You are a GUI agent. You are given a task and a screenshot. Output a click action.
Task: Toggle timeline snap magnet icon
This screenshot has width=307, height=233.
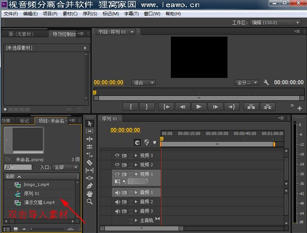[137, 143]
